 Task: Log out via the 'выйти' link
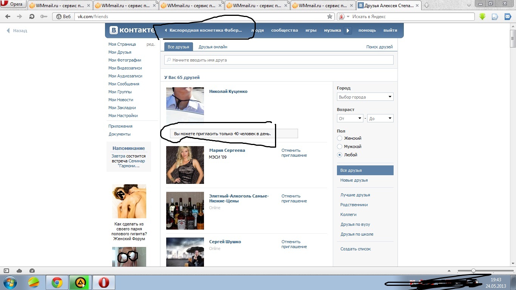pyautogui.click(x=390, y=31)
